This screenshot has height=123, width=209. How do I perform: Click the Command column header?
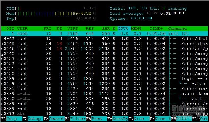177,29
